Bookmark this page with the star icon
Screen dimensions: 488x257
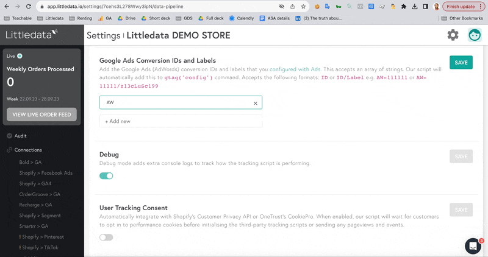coord(303,7)
